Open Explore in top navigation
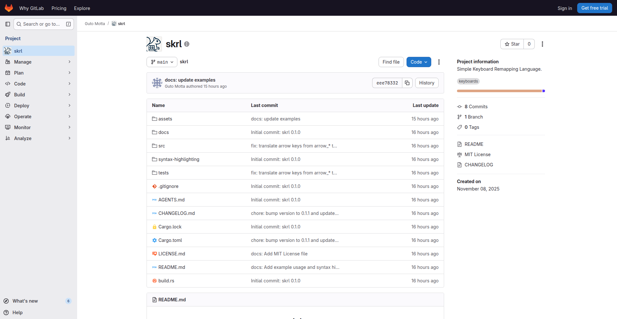This screenshot has height=319, width=617. (x=82, y=8)
